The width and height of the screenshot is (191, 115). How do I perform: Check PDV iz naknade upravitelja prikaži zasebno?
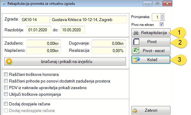click(x=6, y=88)
